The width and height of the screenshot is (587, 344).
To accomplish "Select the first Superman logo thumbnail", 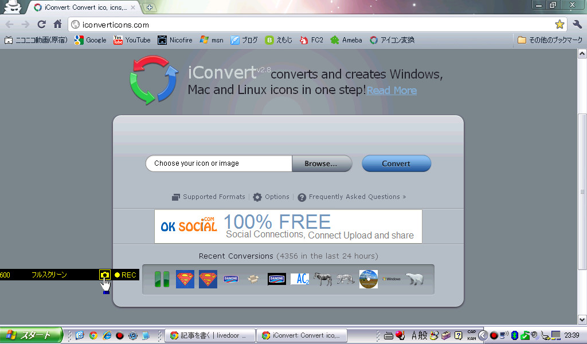I will 185,279.
